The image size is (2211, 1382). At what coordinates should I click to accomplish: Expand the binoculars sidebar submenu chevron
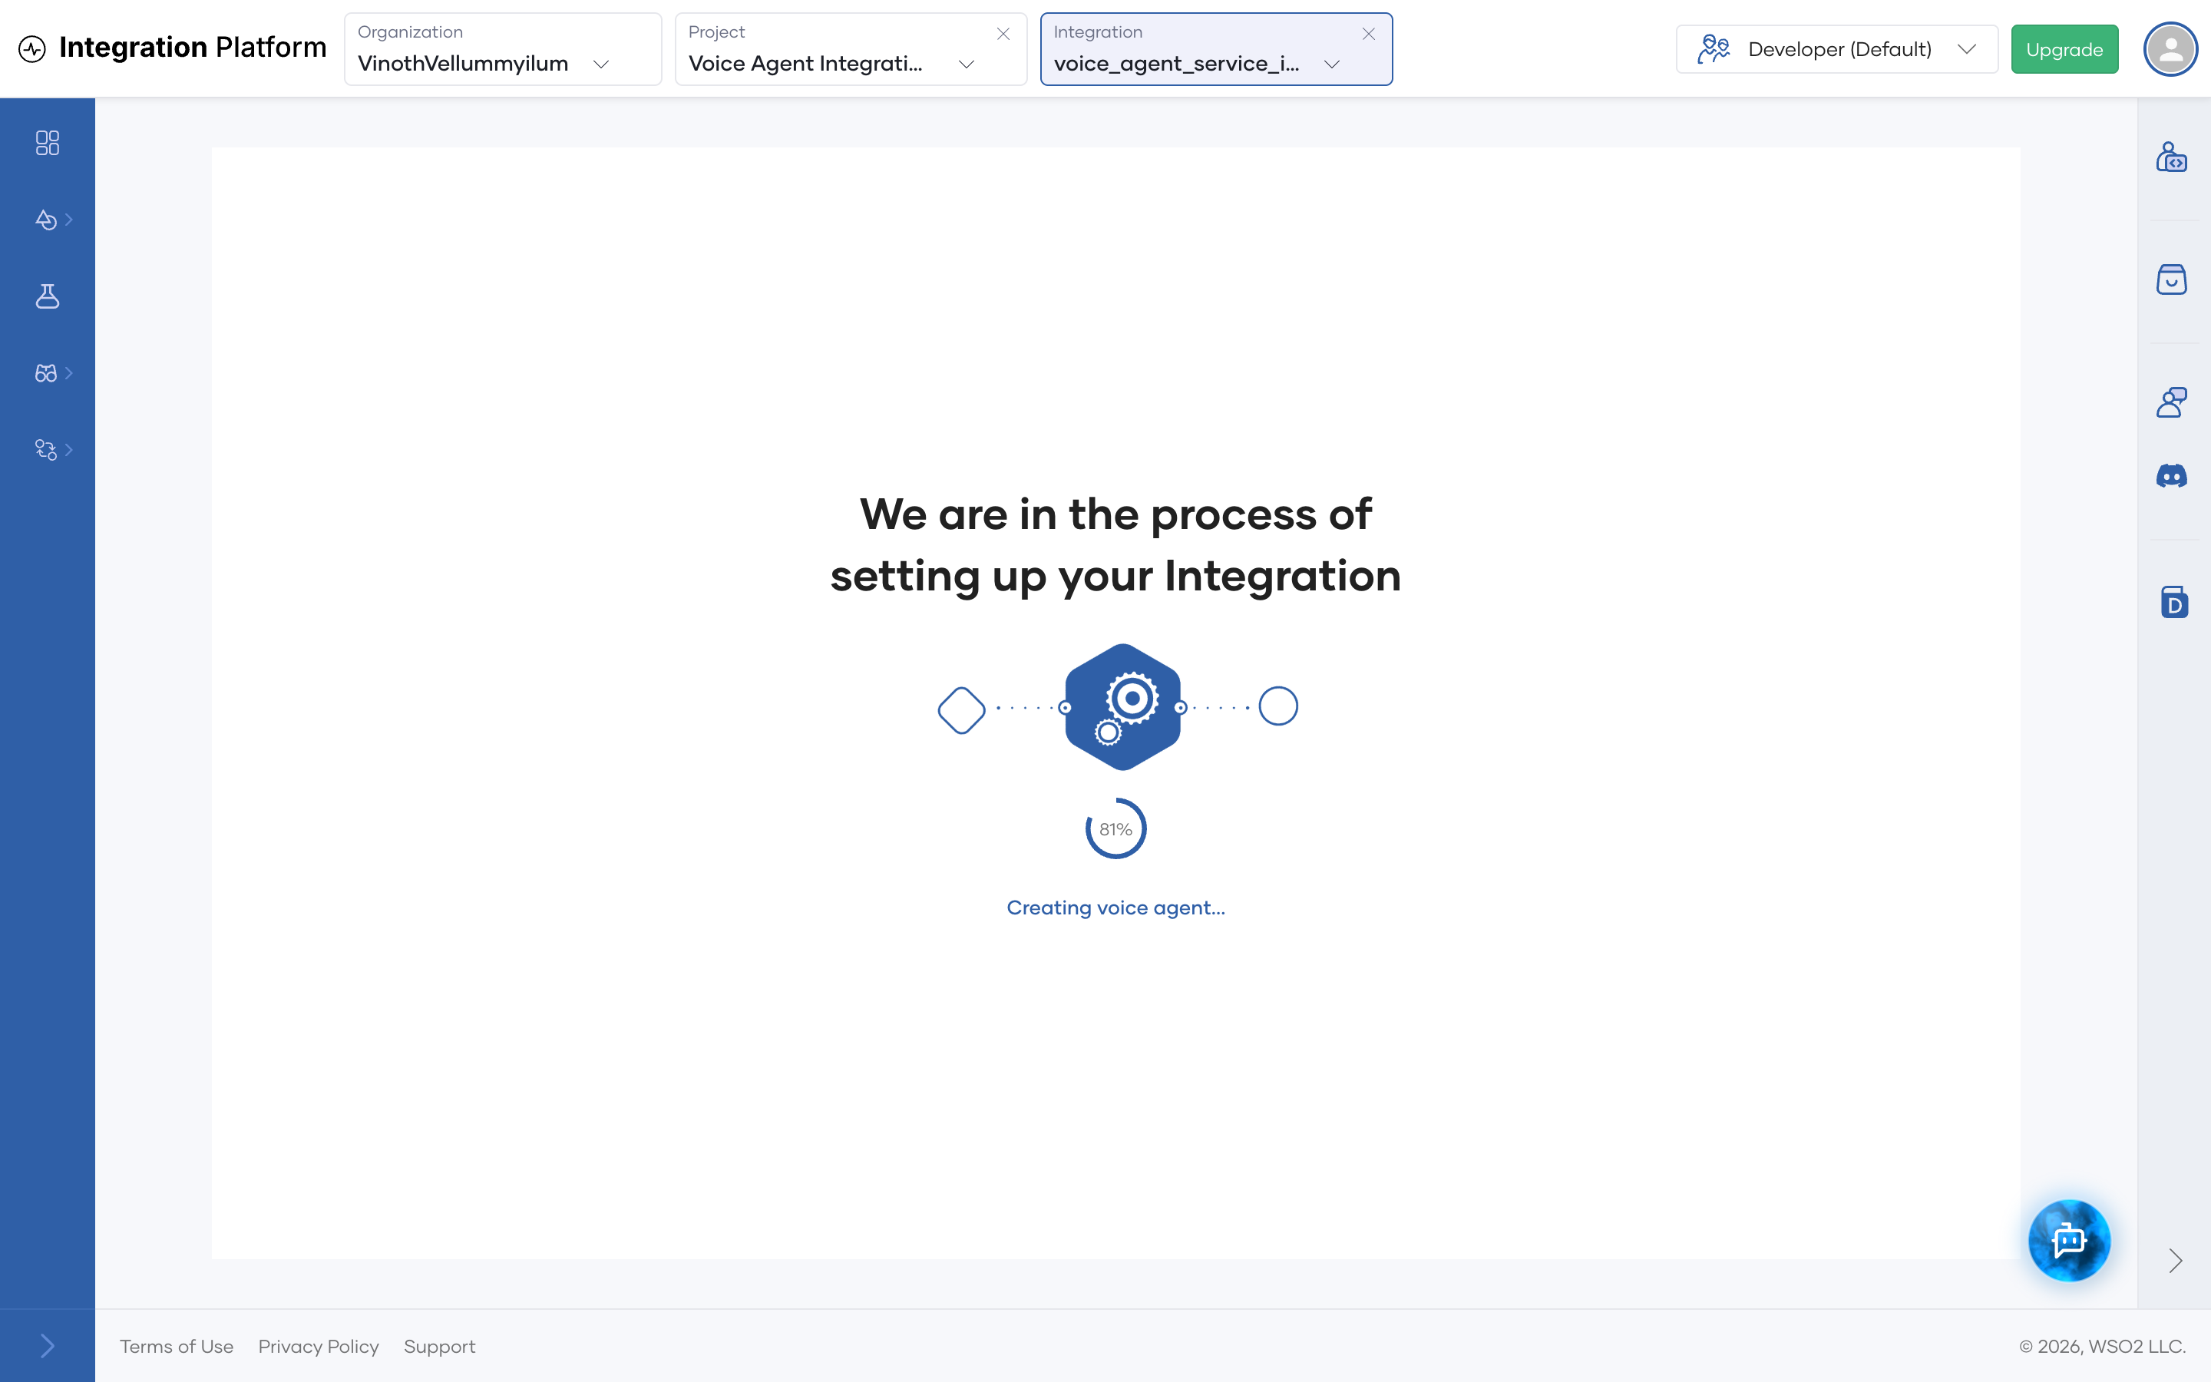click(x=68, y=373)
